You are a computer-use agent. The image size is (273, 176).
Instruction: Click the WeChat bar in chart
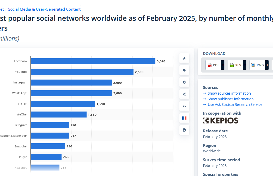(x=59, y=115)
